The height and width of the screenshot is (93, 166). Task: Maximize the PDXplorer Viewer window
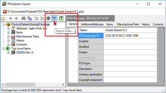[148, 4]
